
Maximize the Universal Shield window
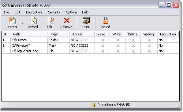pyautogui.click(x=169, y=5)
